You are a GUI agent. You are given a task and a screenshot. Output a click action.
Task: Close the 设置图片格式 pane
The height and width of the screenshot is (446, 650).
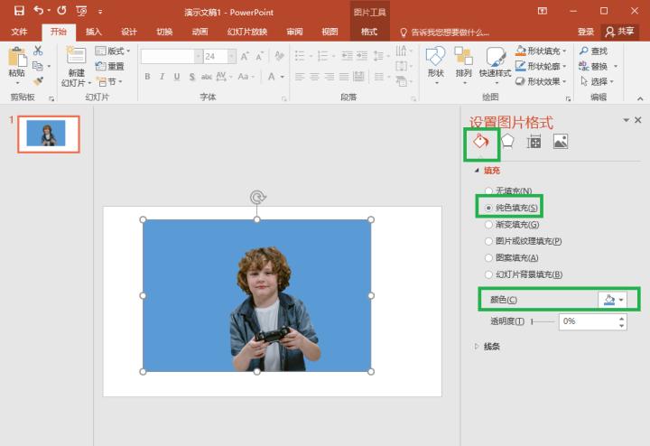(x=638, y=120)
